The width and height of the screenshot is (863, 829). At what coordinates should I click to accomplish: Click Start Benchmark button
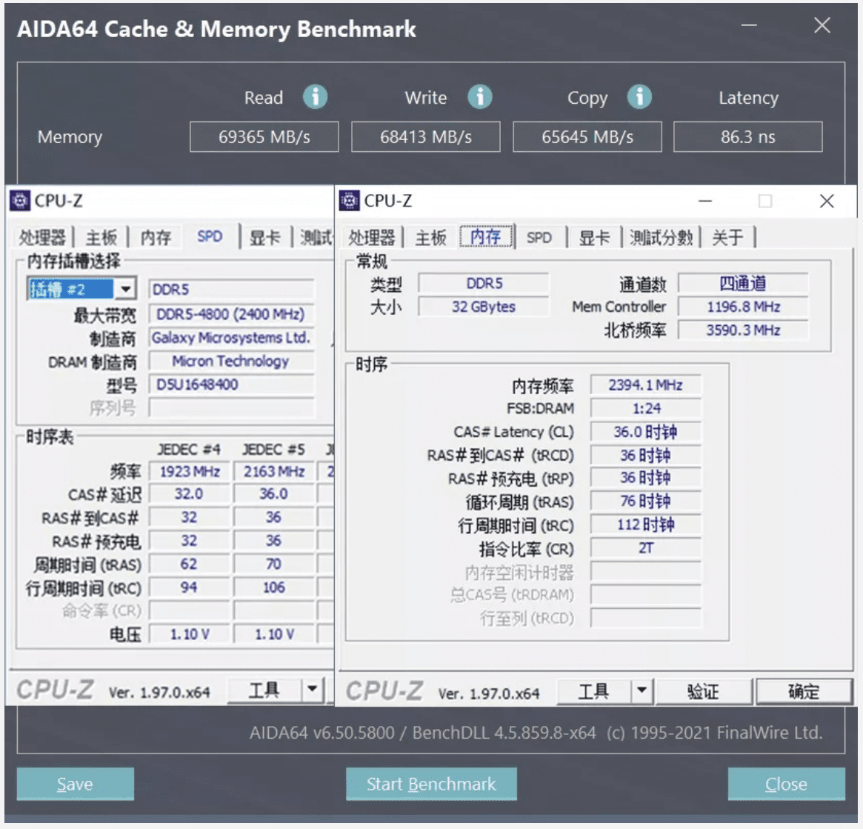click(x=431, y=783)
